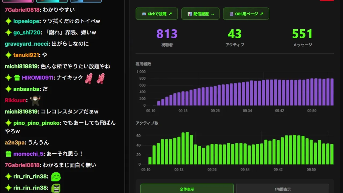Click the message text うんうん
The height and width of the screenshot is (193, 343).
(38, 143)
